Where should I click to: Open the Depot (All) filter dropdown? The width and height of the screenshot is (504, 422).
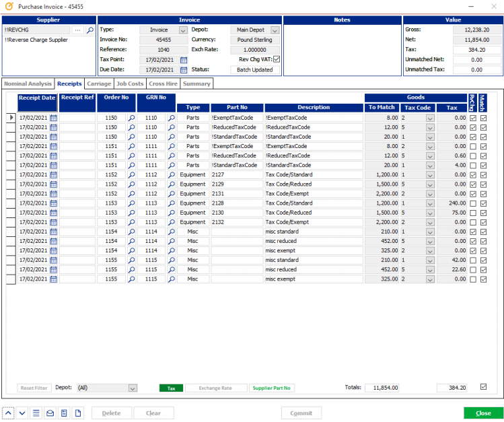click(x=133, y=388)
